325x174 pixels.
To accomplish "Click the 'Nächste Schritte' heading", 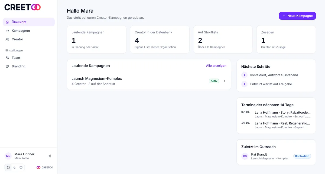I will pyautogui.click(x=256, y=67).
